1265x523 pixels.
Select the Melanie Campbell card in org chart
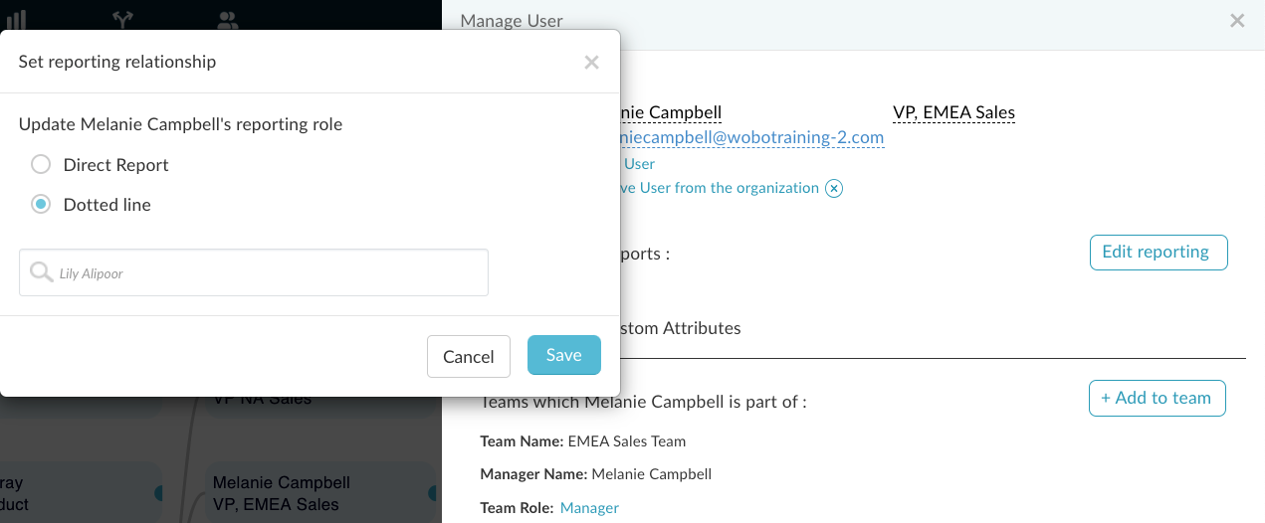322,493
